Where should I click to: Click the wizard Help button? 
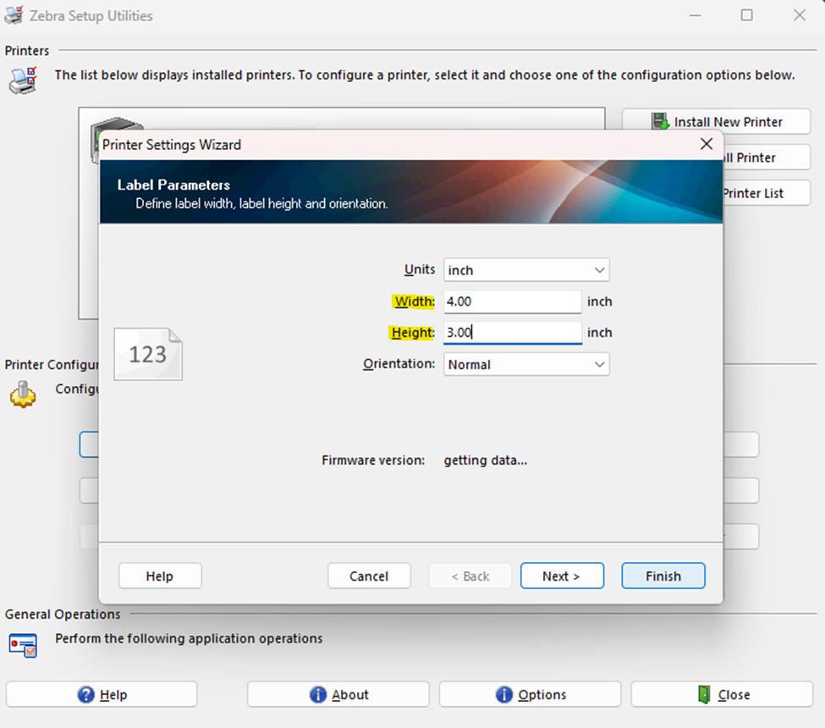[x=160, y=576]
